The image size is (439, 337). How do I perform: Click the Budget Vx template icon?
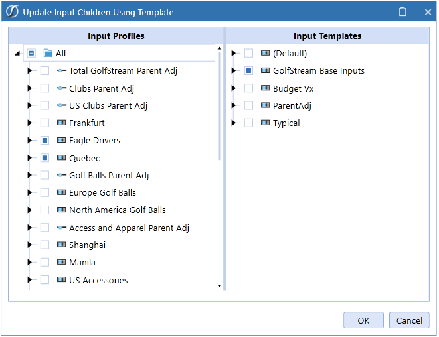pos(265,88)
